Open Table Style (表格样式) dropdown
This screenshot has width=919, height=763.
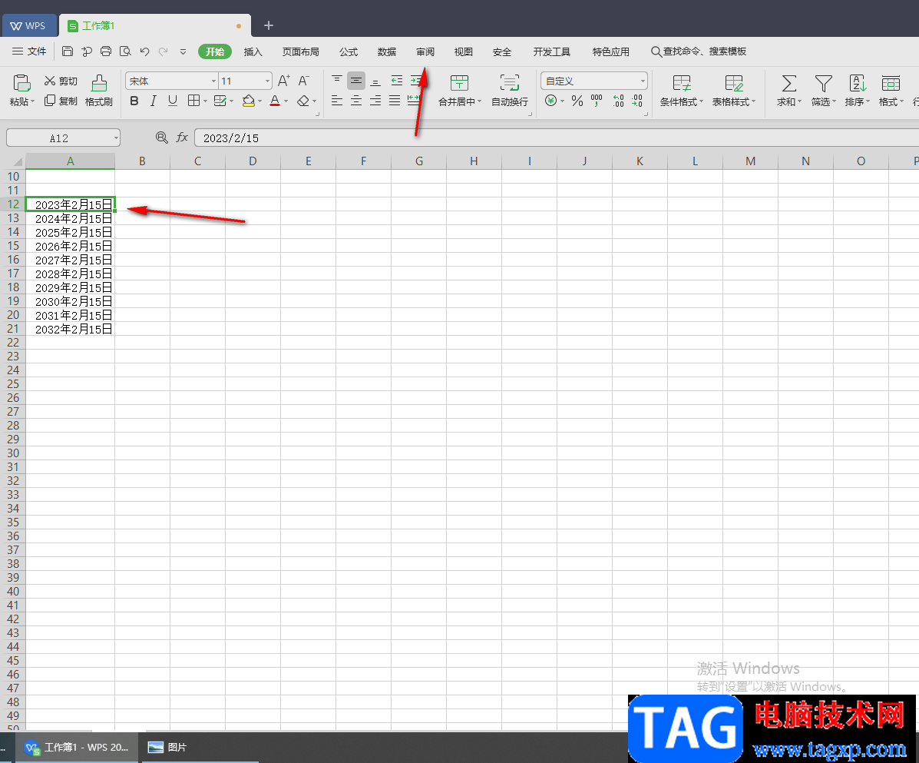click(733, 91)
